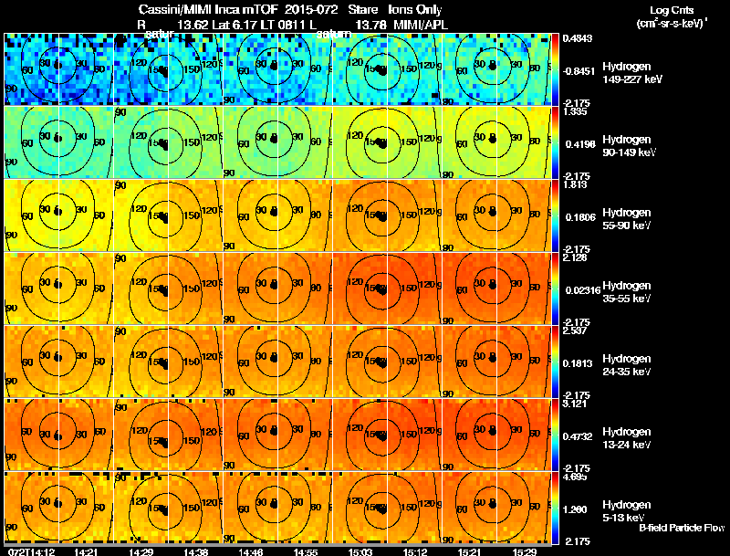
Task: Click the Hydrogen 90-149 keV label
Action: [629, 146]
